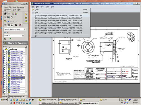Image resolution: width=141 pixels, height=105 pixels.
Task: Open the 7500617 search value dropdown arrow
Action: click(23, 36)
